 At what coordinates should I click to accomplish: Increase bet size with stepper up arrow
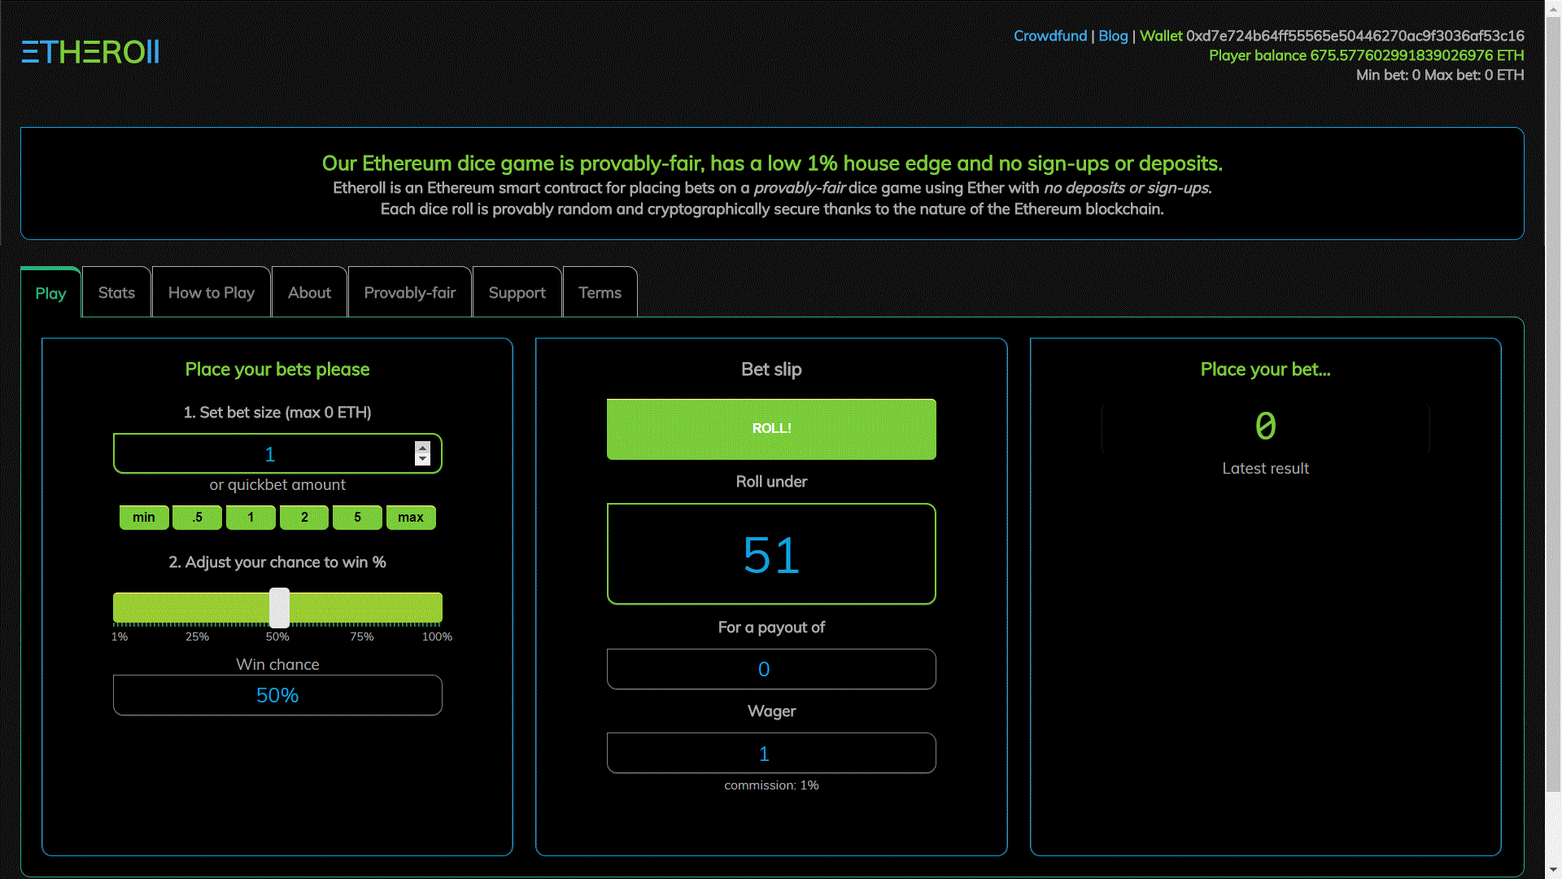click(422, 448)
